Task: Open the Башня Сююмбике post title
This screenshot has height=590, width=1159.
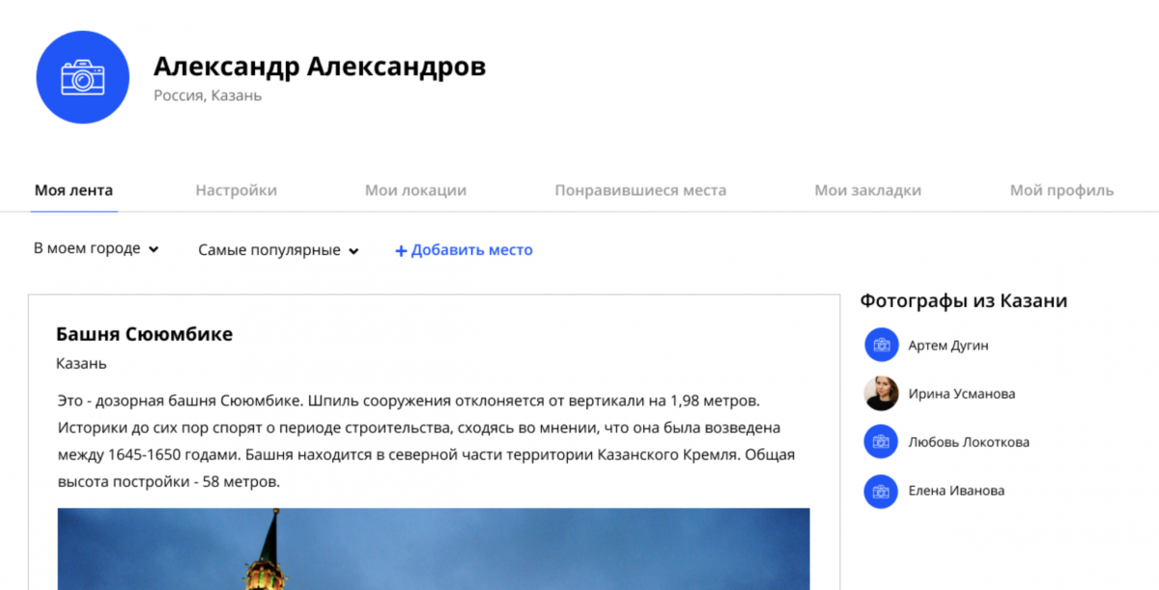Action: coord(144,334)
